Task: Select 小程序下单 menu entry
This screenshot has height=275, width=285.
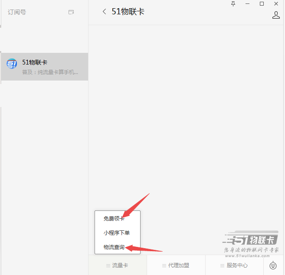Action: 117,233
